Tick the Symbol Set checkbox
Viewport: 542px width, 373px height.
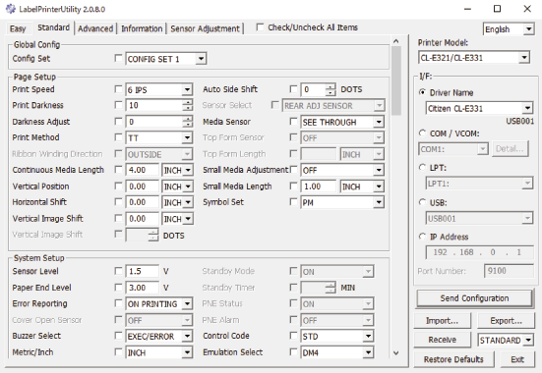pos(293,202)
